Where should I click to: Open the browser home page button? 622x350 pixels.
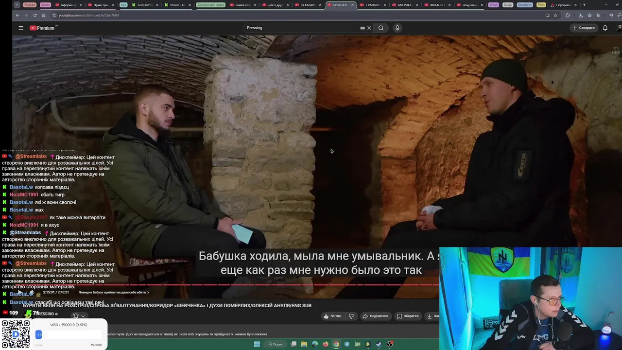tap(43, 15)
